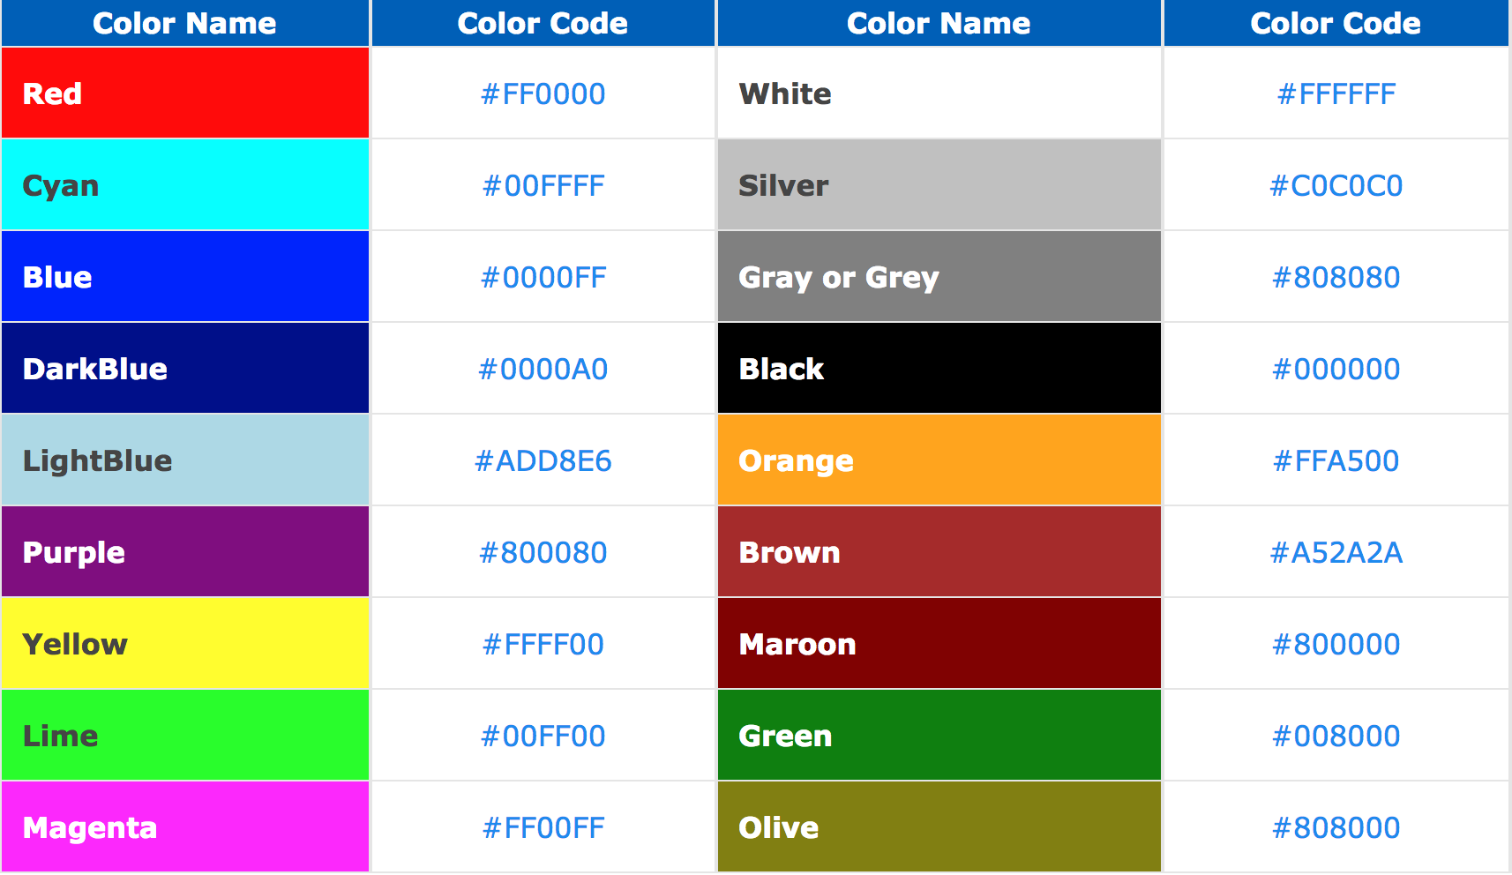Screen dimensions: 1512x875
Task: Click the #FFA500 color code
Action: (1336, 460)
